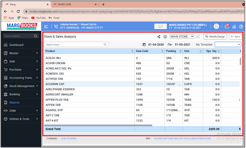Click the hamburger menu in the blue header

click(46, 26)
